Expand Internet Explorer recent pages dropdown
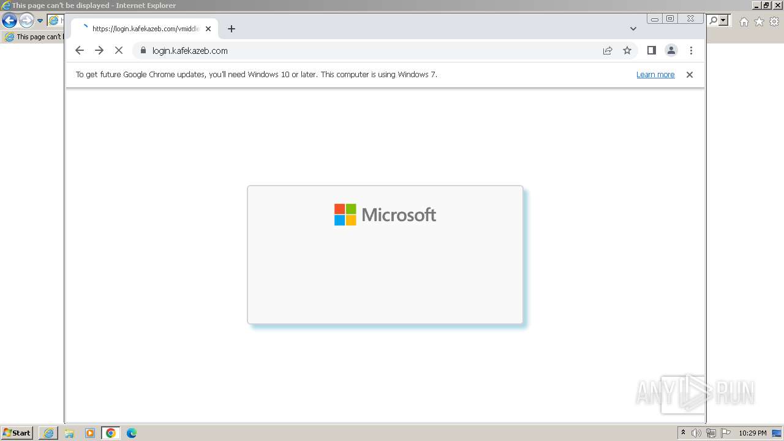 pyautogui.click(x=40, y=21)
